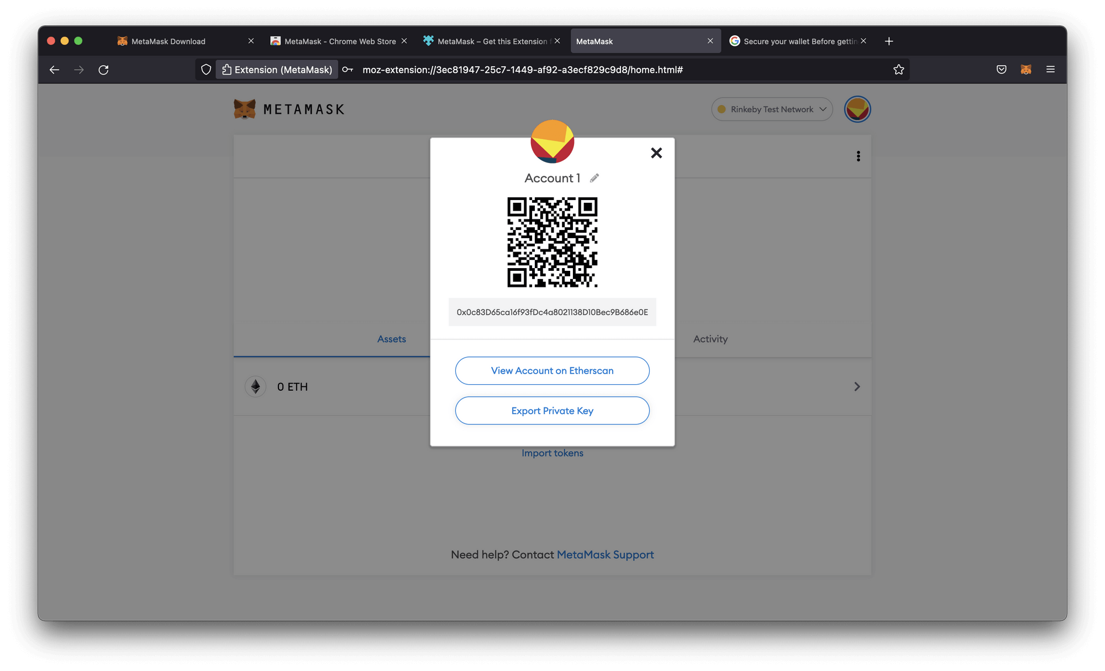Viewport: 1105px width, 671px height.
Task: Click the shield icon in the address bar
Action: click(x=208, y=70)
